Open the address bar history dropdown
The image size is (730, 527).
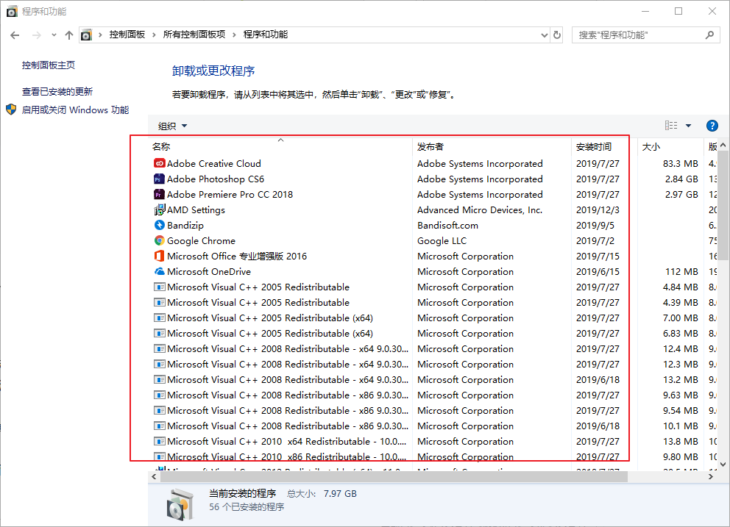tap(544, 35)
